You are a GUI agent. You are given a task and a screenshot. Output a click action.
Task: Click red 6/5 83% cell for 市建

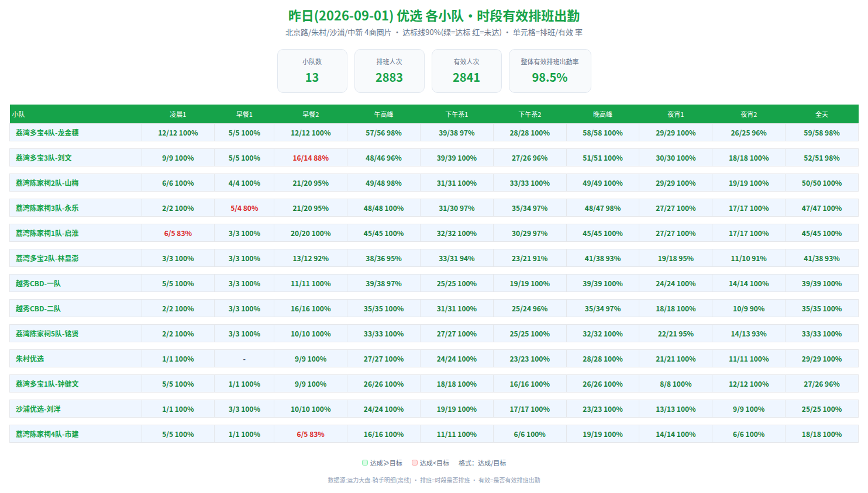click(x=311, y=434)
